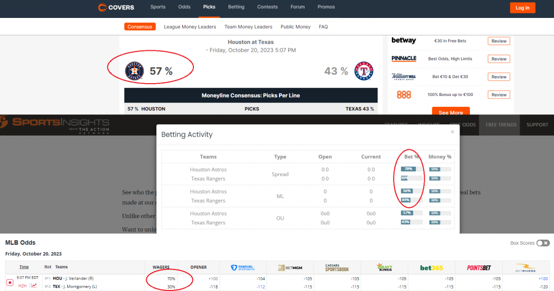Close the Betting Activity popup
Image resolution: width=554 pixels, height=291 pixels.
pos(452,132)
